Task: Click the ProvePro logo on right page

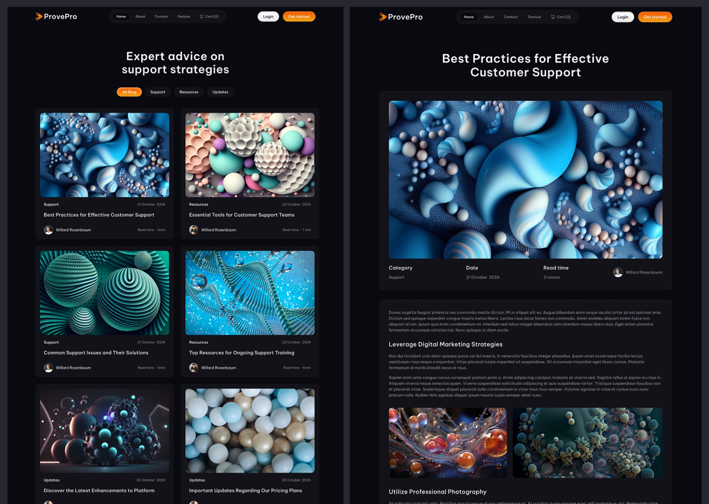Action: (401, 17)
